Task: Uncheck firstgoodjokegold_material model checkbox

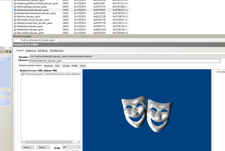Action: [22, 74]
